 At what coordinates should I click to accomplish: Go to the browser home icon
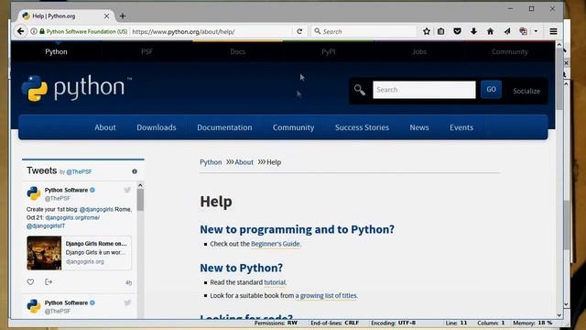(x=490, y=31)
